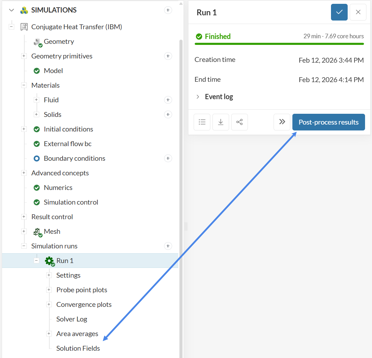Screen dimensions: 372x358
Task: Click Post-process results button
Action: [x=328, y=122]
